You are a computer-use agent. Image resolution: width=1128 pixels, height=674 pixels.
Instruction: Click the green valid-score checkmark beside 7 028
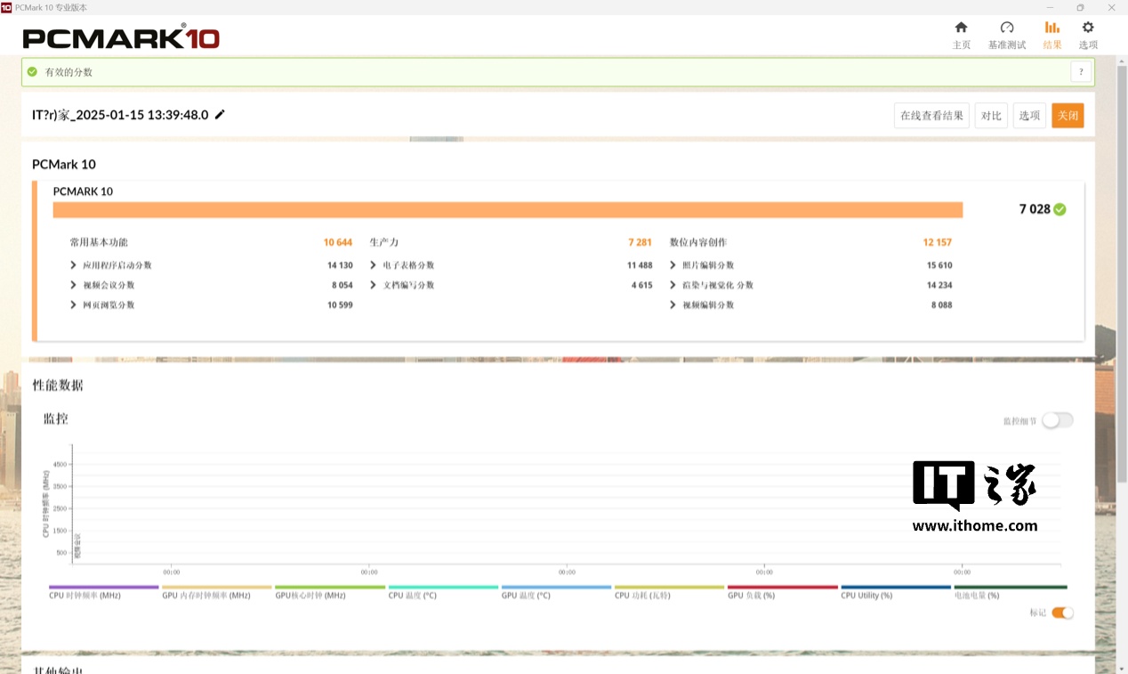(1060, 209)
